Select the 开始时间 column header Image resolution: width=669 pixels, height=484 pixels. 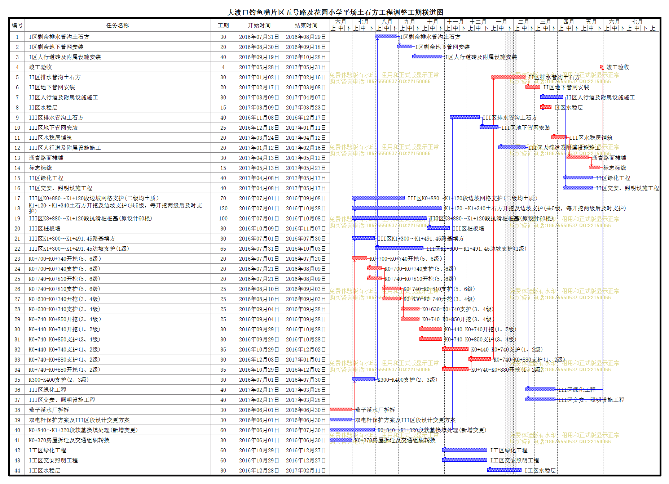click(259, 25)
